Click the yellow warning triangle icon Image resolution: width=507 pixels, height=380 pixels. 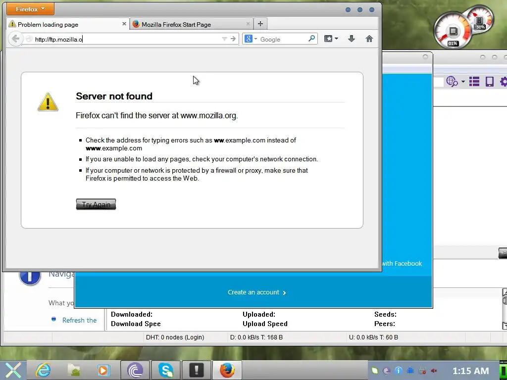click(48, 102)
